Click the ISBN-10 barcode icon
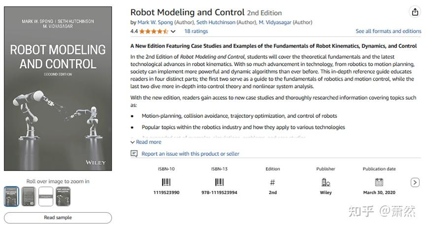The image size is (426, 228). (x=166, y=182)
